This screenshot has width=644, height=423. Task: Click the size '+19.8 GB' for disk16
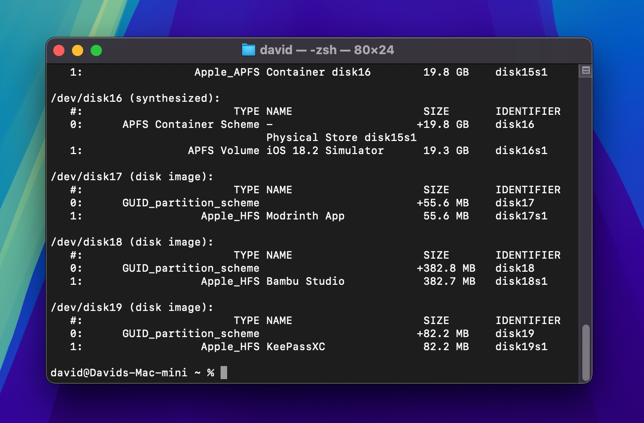(x=443, y=124)
